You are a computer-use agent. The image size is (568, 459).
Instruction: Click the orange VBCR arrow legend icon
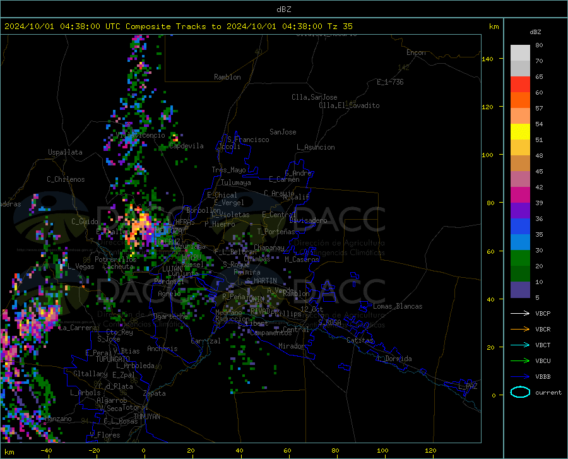point(520,330)
